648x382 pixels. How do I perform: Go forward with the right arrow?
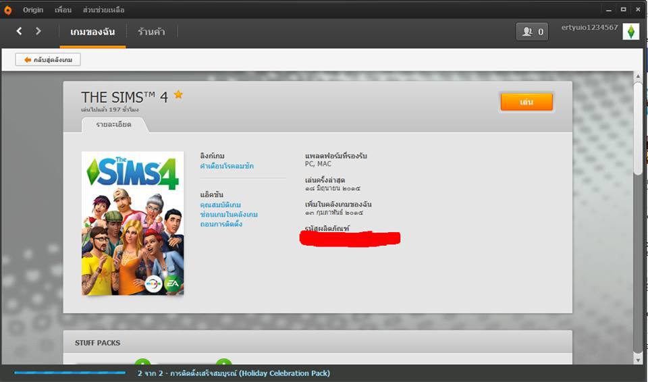pos(38,31)
